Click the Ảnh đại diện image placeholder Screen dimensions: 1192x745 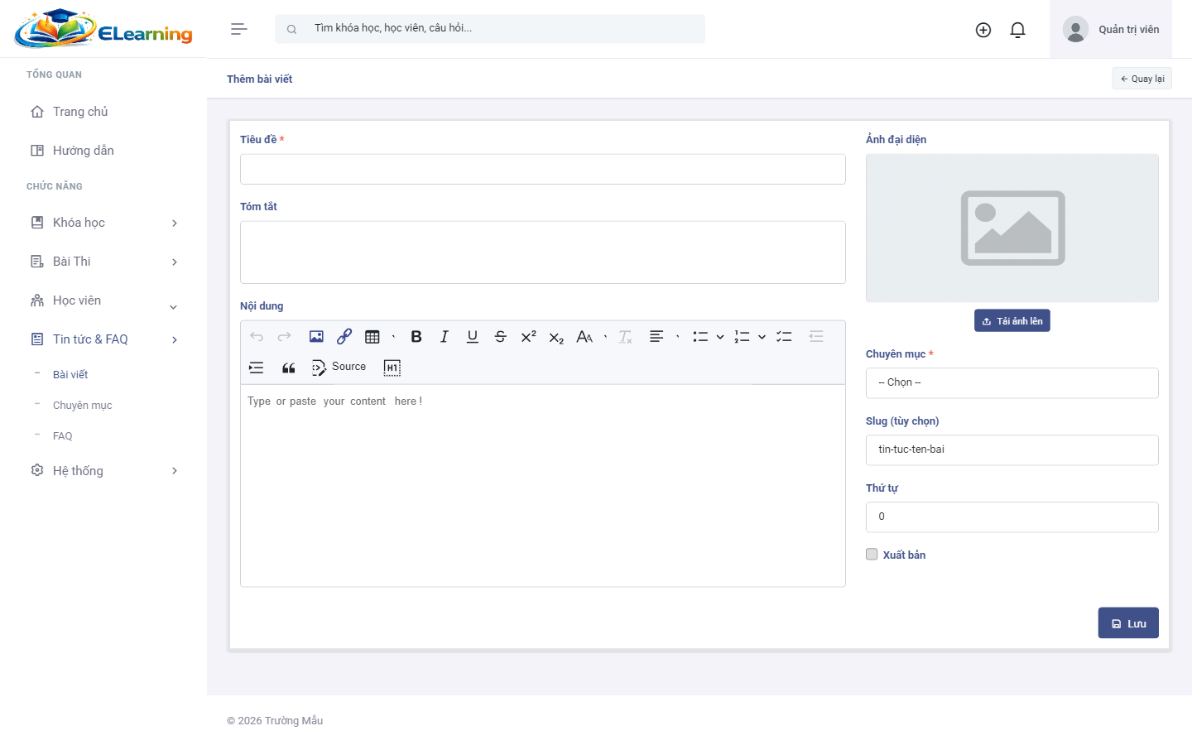[1012, 228]
